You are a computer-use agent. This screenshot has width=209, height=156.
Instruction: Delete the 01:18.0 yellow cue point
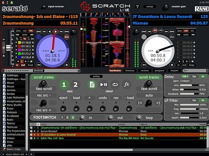33,42
